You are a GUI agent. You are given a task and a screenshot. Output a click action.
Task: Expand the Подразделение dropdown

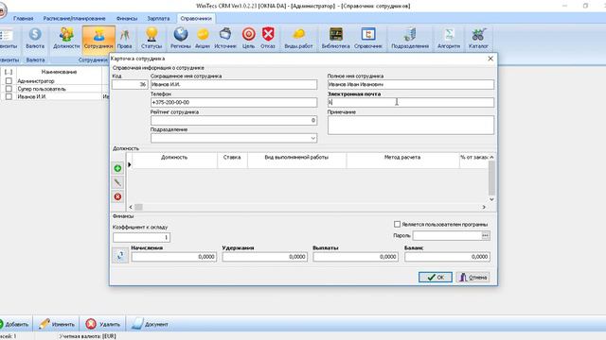pyautogui.click(x=313, y=138)
